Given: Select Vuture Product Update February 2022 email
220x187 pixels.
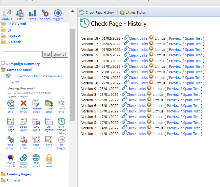Looking at the screenshot, I should tap(37, 79).
